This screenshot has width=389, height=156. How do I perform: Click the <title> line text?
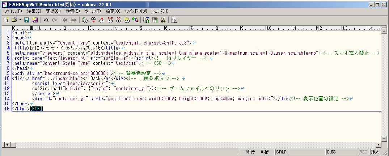coord(67,48)
